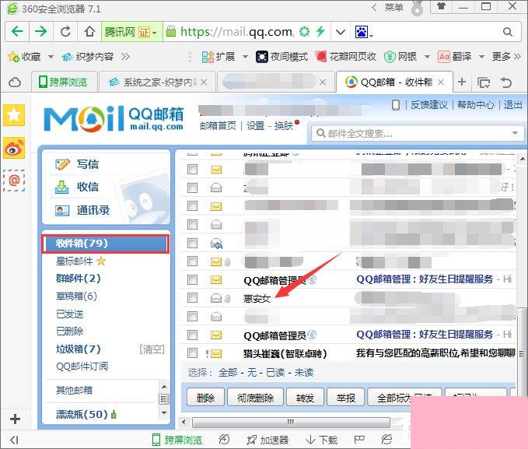Open the browser home page icon

[x=89, y=32]
